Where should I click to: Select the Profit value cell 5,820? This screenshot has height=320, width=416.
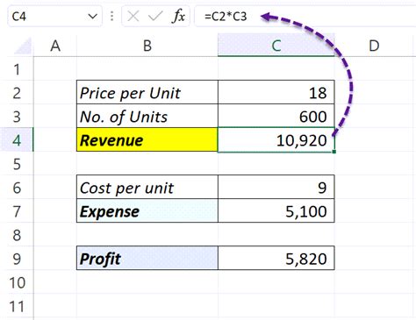(x=276, y=258)
